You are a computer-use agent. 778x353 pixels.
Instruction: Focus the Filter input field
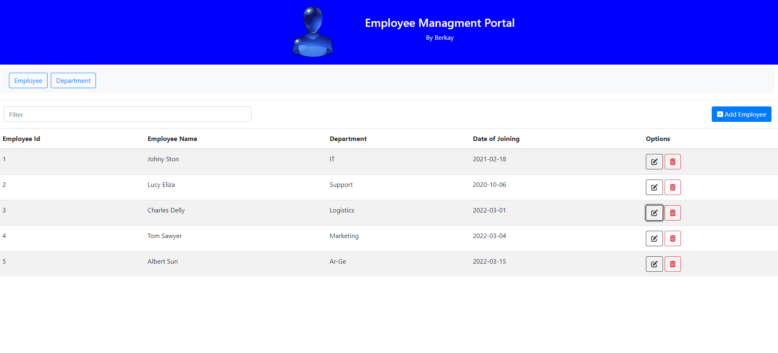(128, 114)
